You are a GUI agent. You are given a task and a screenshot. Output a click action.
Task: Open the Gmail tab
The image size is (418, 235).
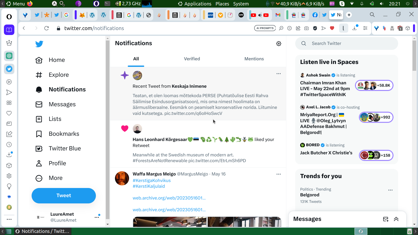click(278, 15)
